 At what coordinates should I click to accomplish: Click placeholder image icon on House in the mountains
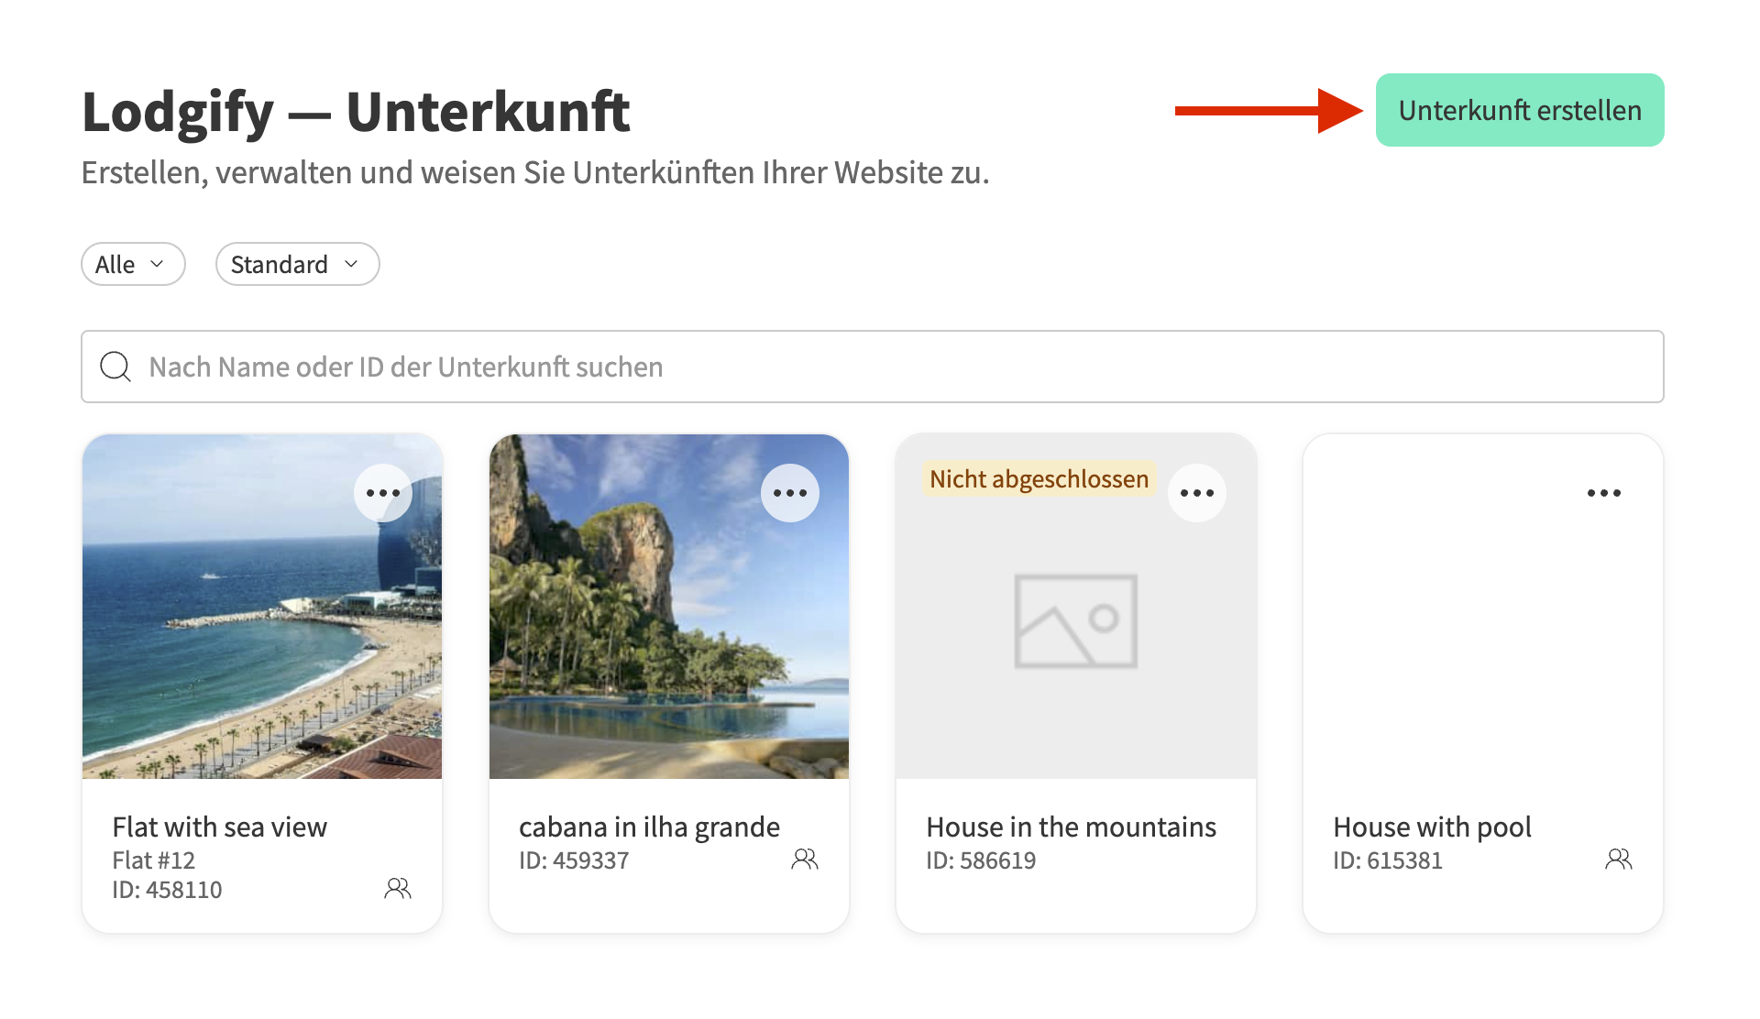pos(1075,620)
